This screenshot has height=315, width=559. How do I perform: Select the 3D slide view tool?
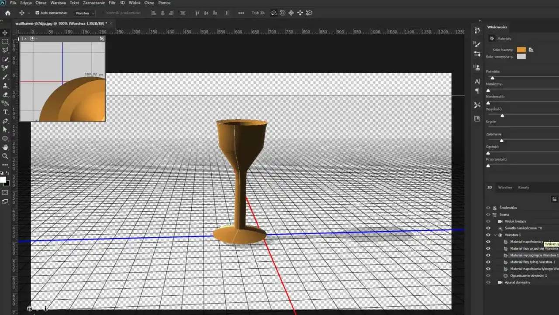300,13
